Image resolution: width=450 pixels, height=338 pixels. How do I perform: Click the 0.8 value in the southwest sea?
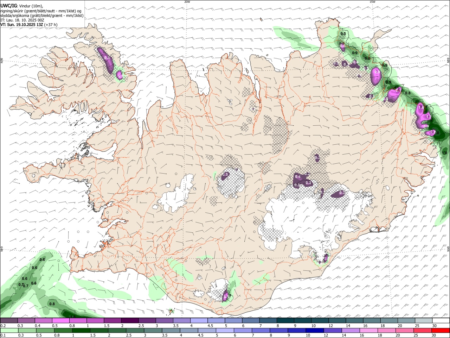coord(52,304)
